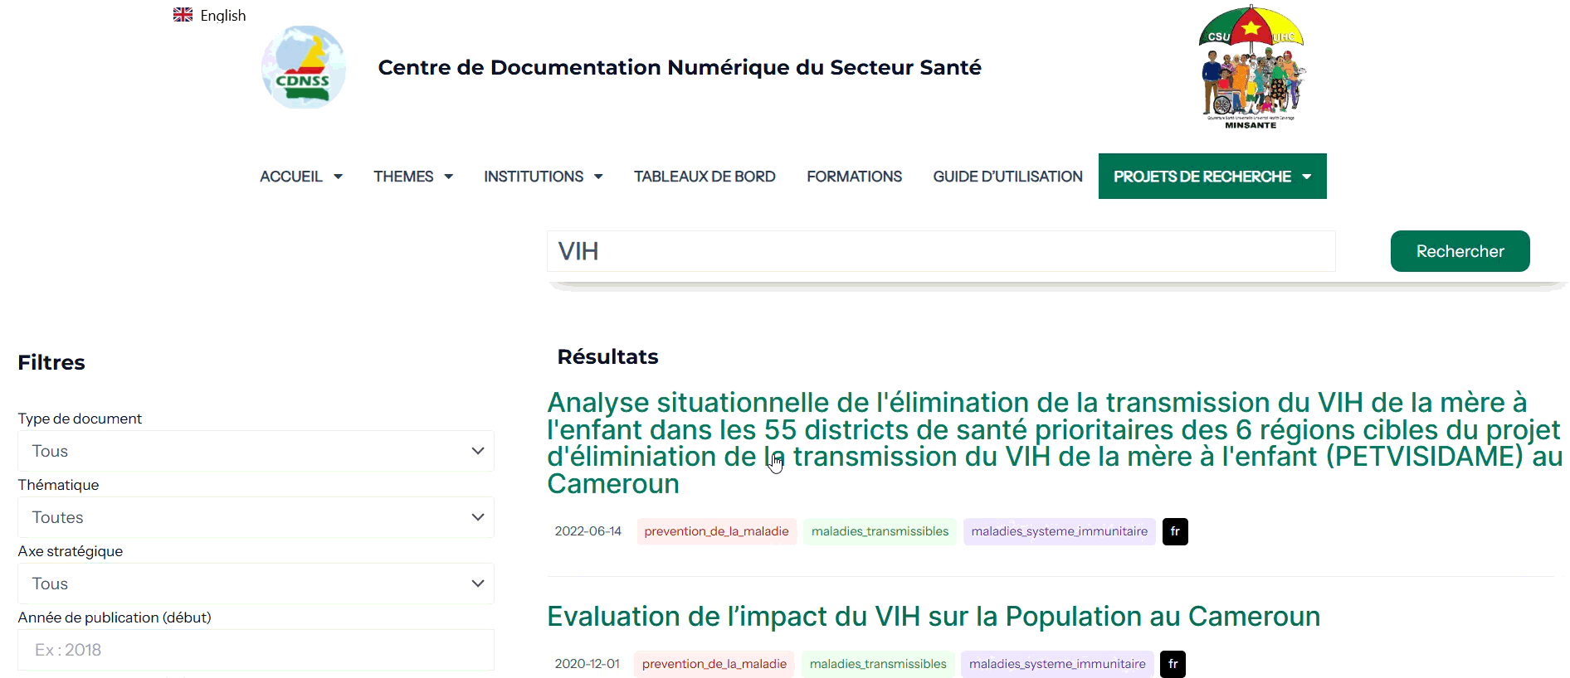Viewport: 1570px width, 678px height.
Task: Open the FORMATIONS menu item
Action: pos(854,177)
